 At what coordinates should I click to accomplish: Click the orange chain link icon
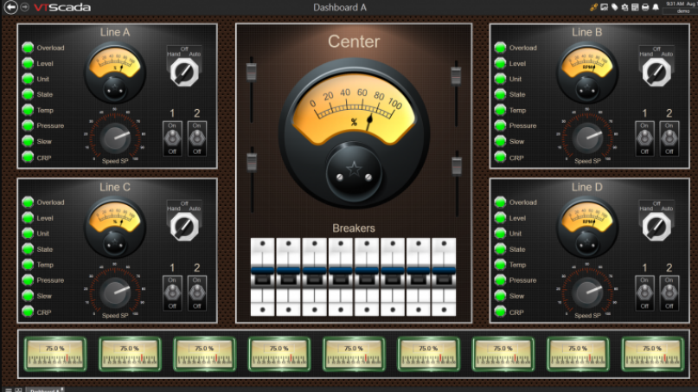coord(593,7)
